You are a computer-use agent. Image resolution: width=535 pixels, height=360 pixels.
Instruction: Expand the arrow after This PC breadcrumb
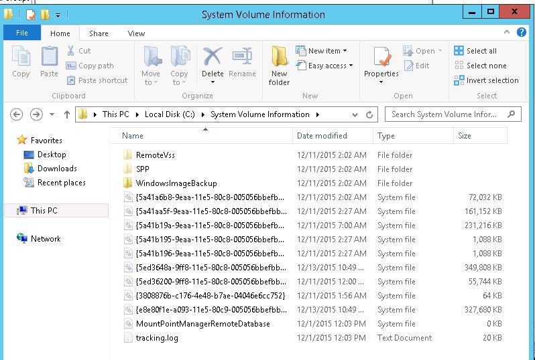[137, 115]
